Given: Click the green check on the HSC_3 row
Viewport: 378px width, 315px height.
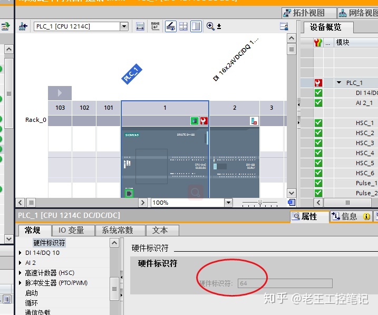Looking at the screenshot, I should [318, 143].
